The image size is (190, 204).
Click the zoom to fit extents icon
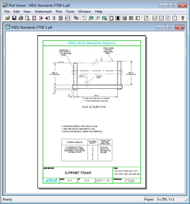pyautogui.click(x=161, y=18)
